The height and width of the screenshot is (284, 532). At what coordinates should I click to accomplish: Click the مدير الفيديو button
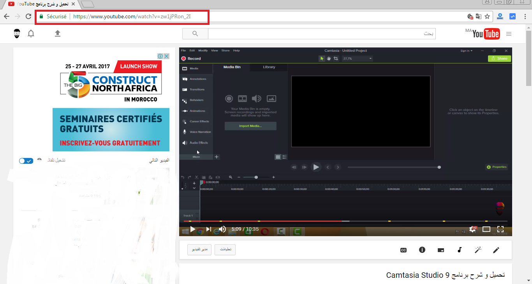pyautogui.click(x=199, y=250)
